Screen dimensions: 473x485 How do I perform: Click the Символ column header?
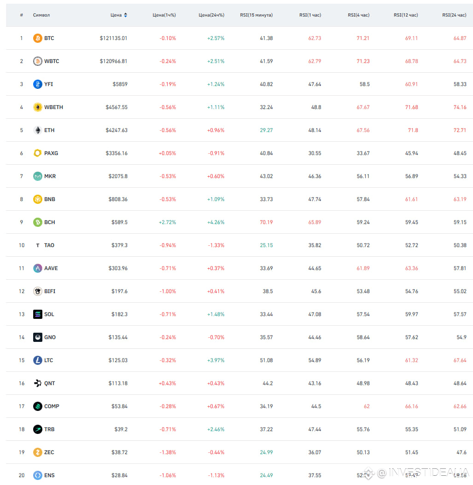pyautogui.click(x=41, y=15)
